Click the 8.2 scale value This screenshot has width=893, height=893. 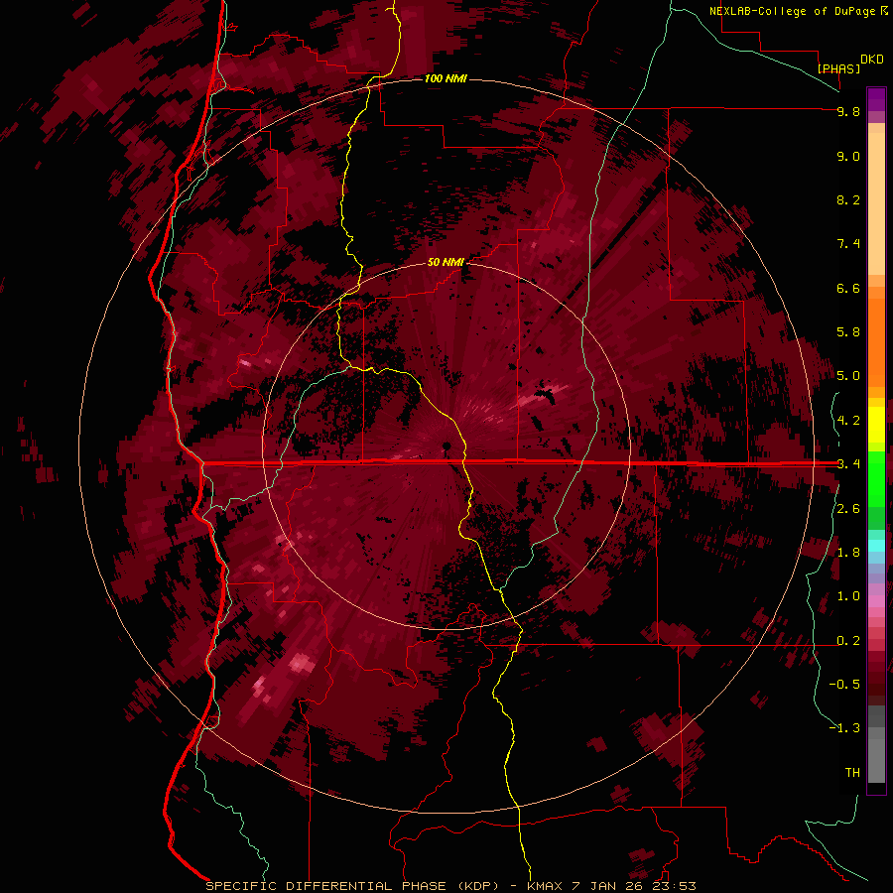(848, 199)
